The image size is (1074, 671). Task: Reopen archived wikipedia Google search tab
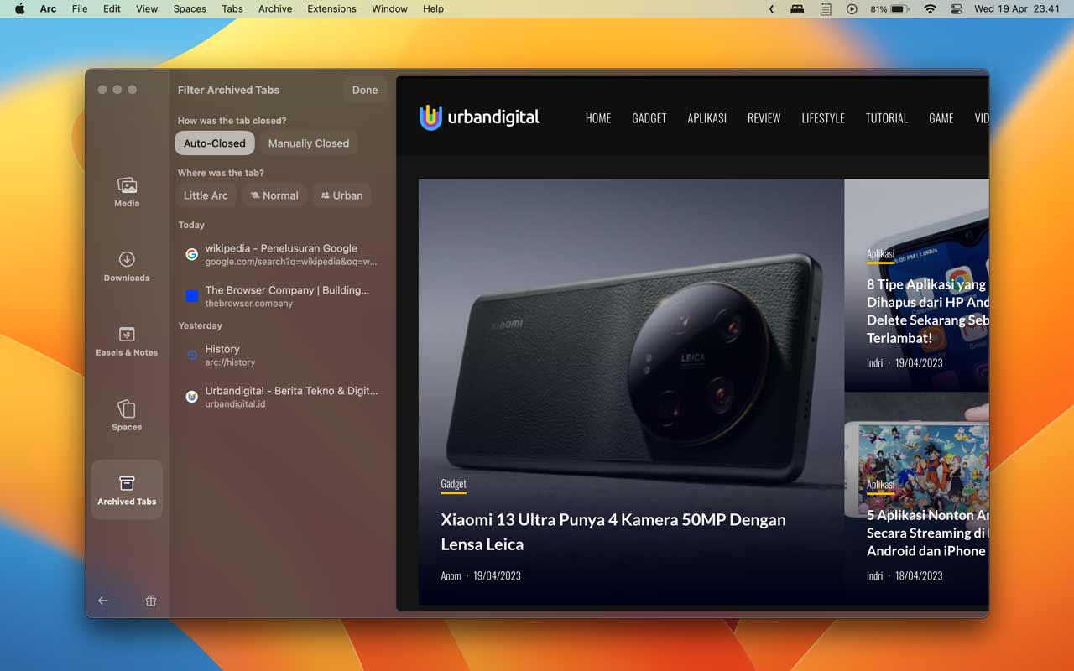(x=281, y=254)
